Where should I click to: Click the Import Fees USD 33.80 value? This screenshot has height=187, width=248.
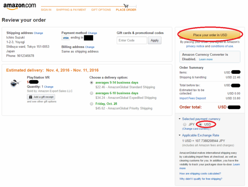pyautogui.click(x=233, y=98)
